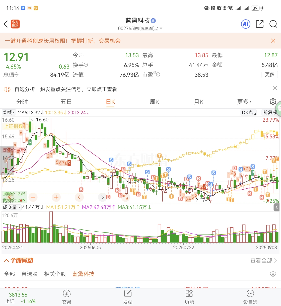Expand the stock code dropdown triangle

click(161, 29)
